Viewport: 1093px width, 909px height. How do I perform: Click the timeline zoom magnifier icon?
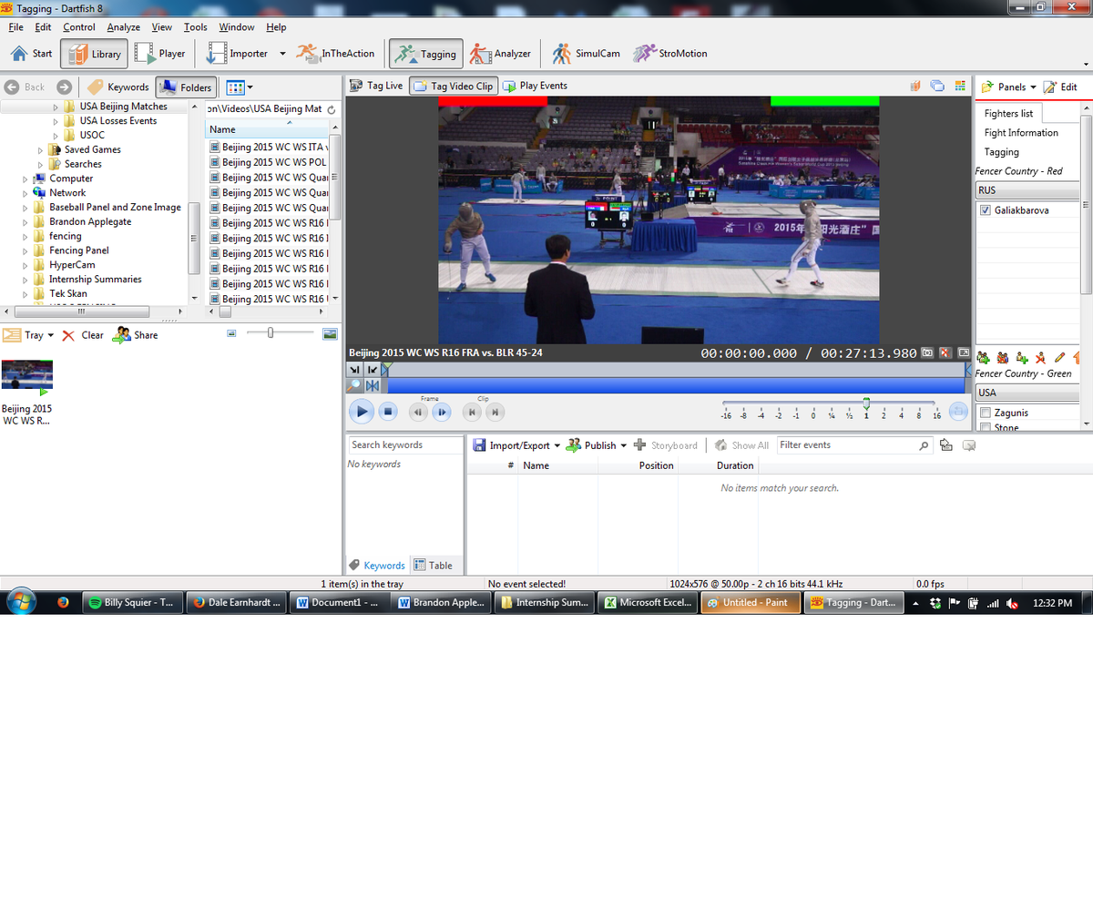click(354, 386)
